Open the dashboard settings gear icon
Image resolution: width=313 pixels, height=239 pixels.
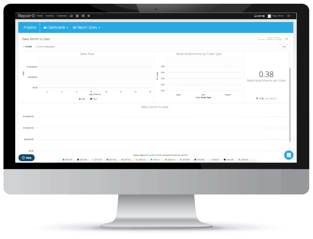click(x=287, y=39)
